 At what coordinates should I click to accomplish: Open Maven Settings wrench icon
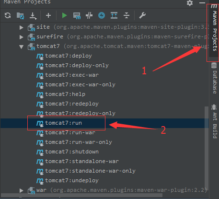142,15
